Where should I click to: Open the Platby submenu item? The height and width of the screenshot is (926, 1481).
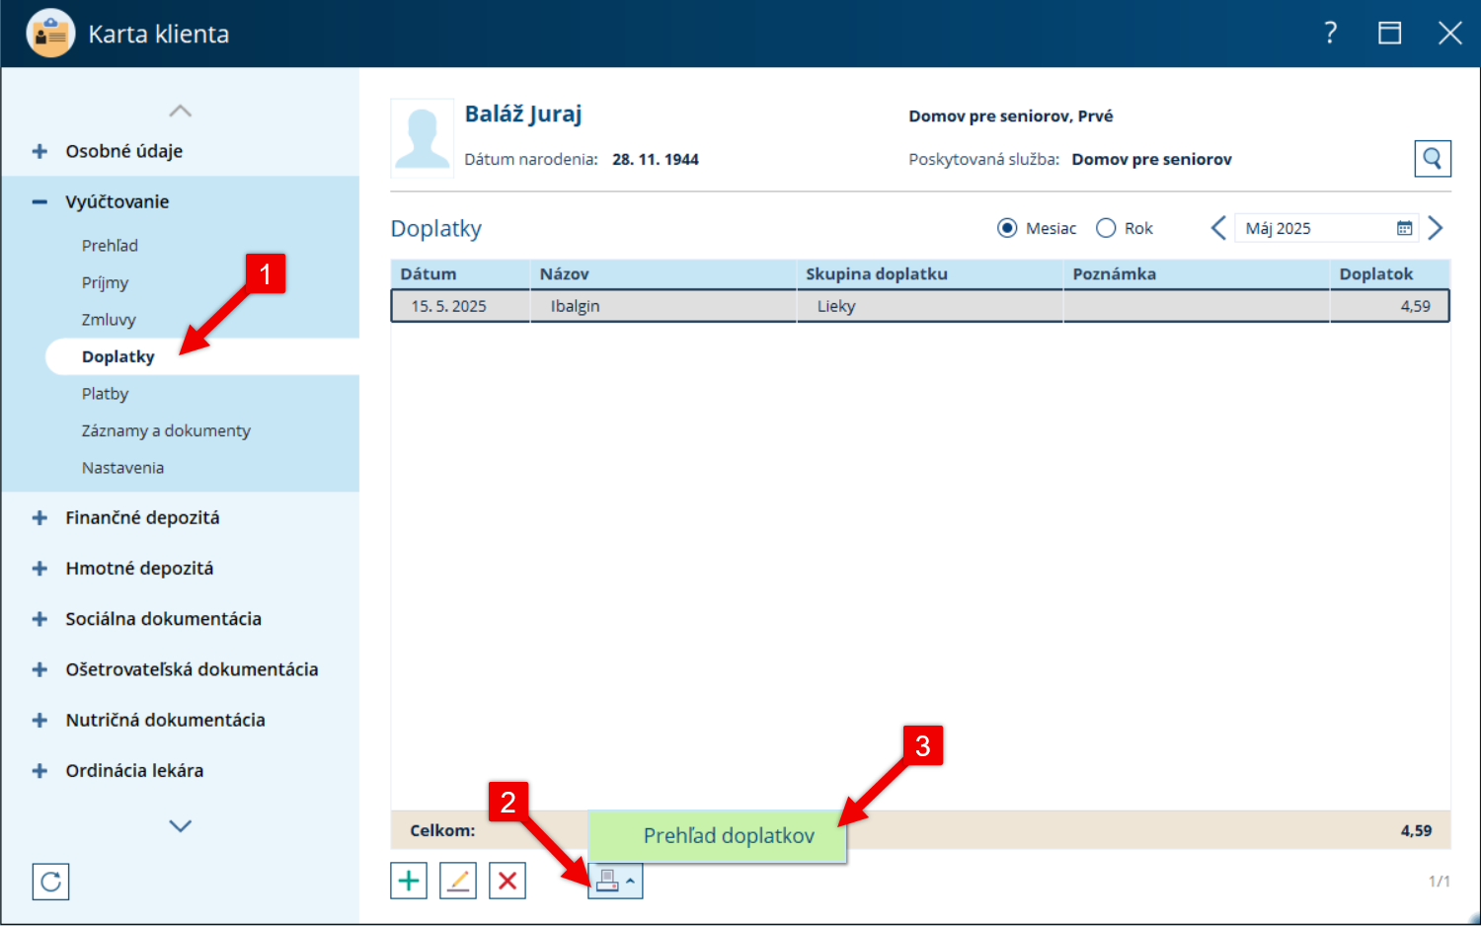click(x=105, y=394)
